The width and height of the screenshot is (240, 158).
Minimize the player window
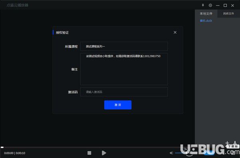coord(218,5)
